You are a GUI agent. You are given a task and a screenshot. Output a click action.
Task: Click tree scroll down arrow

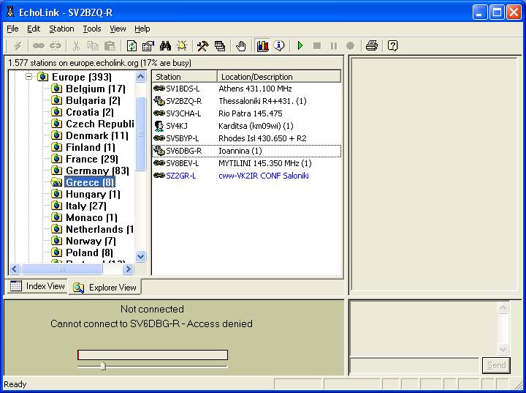coord(140,257)
